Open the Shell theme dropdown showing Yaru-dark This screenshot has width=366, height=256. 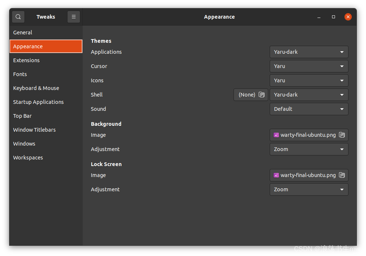click(x=309, y=94)
